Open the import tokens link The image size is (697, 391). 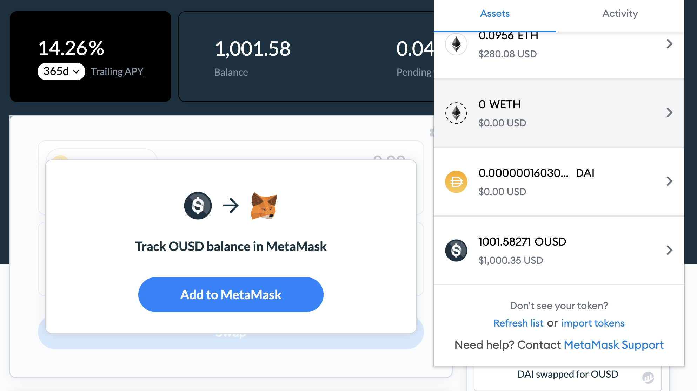point(592,323)
